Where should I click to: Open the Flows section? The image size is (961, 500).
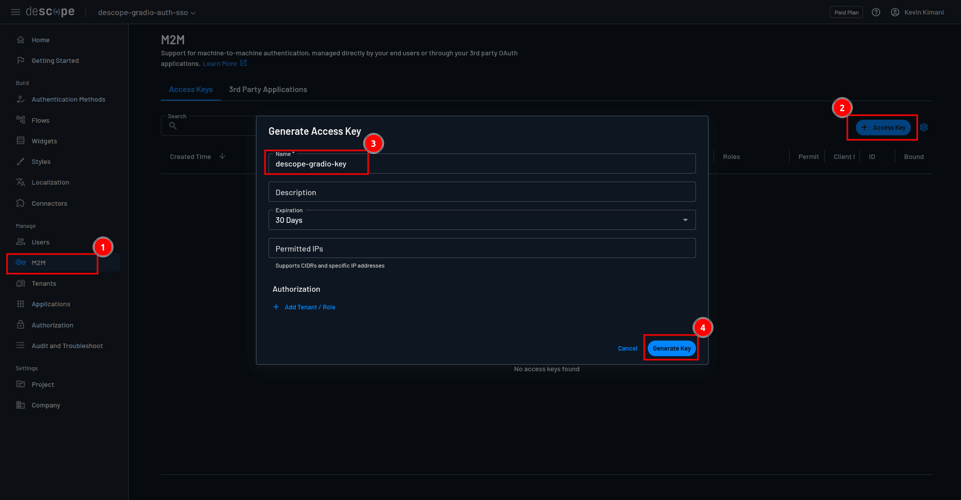(x=41, y=120)
